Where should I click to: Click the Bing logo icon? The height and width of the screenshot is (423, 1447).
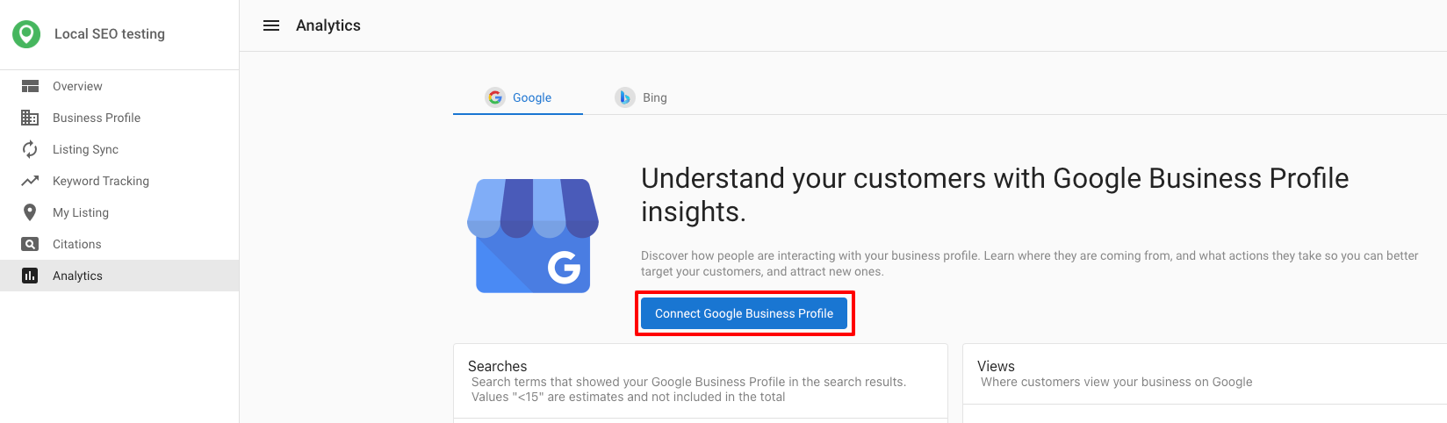624,97
